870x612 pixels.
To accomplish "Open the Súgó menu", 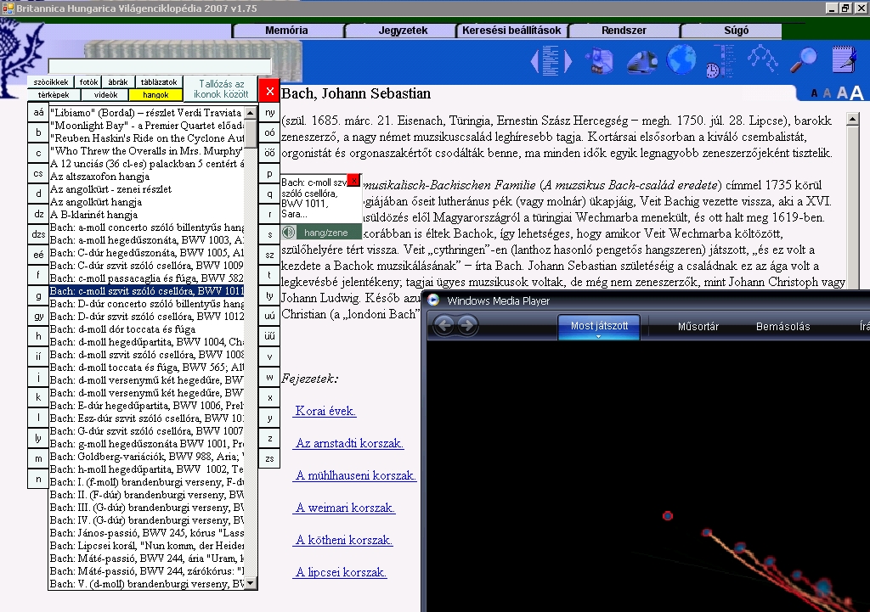I will click(x=736, y=31).
